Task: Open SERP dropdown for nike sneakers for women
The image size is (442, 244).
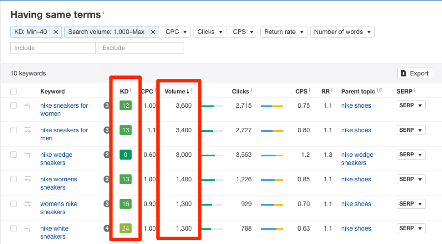Action: pyautogui.click(x=411, y=106)
